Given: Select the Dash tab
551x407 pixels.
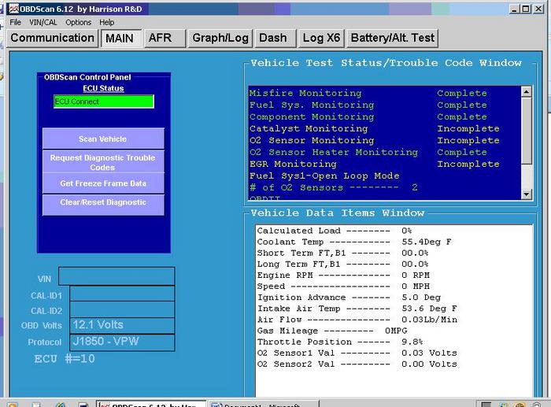Looking at the screenshot, I should 273,38.
